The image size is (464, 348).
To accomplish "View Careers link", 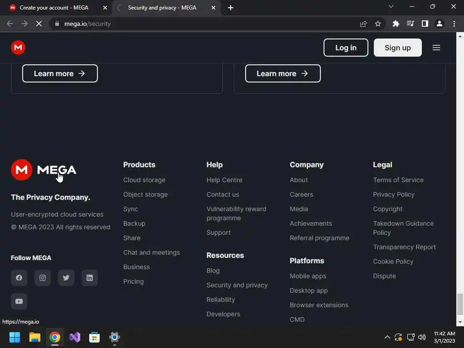I will click(301, 194).
